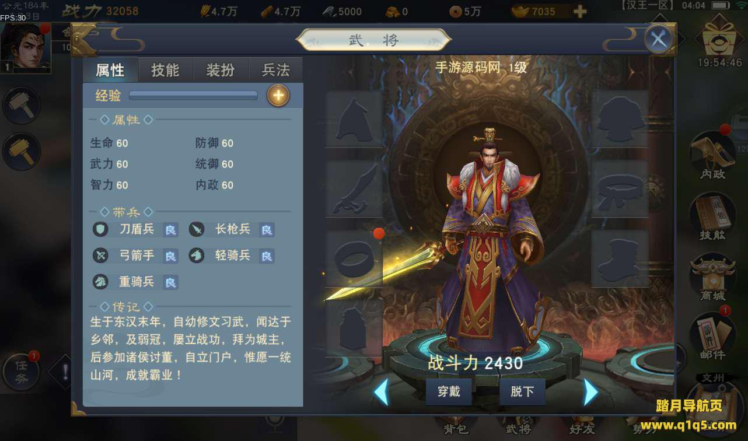748x441 pixels.
Task: Select the armor chest equipment slot
Action: [x=620, y=119]
